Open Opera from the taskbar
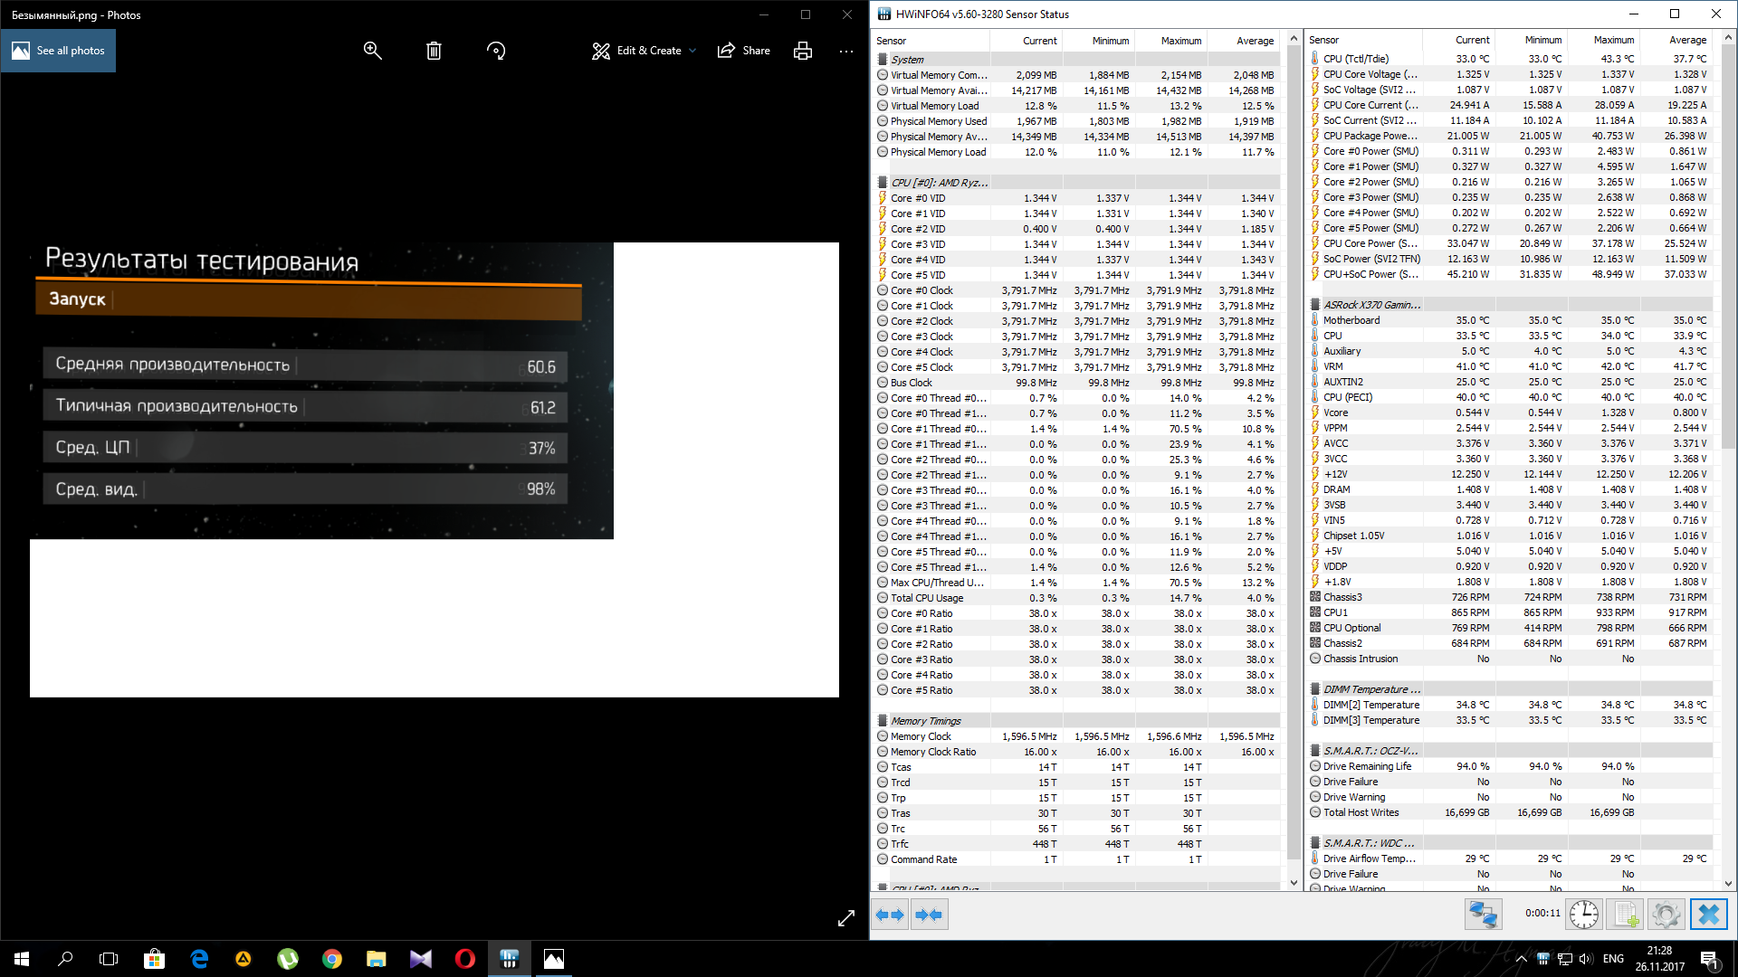The image size is (1738, 977). point(464,959)
